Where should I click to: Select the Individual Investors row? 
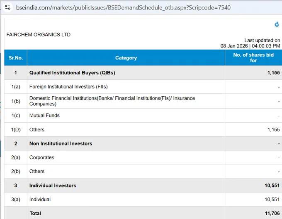point(143,185)
